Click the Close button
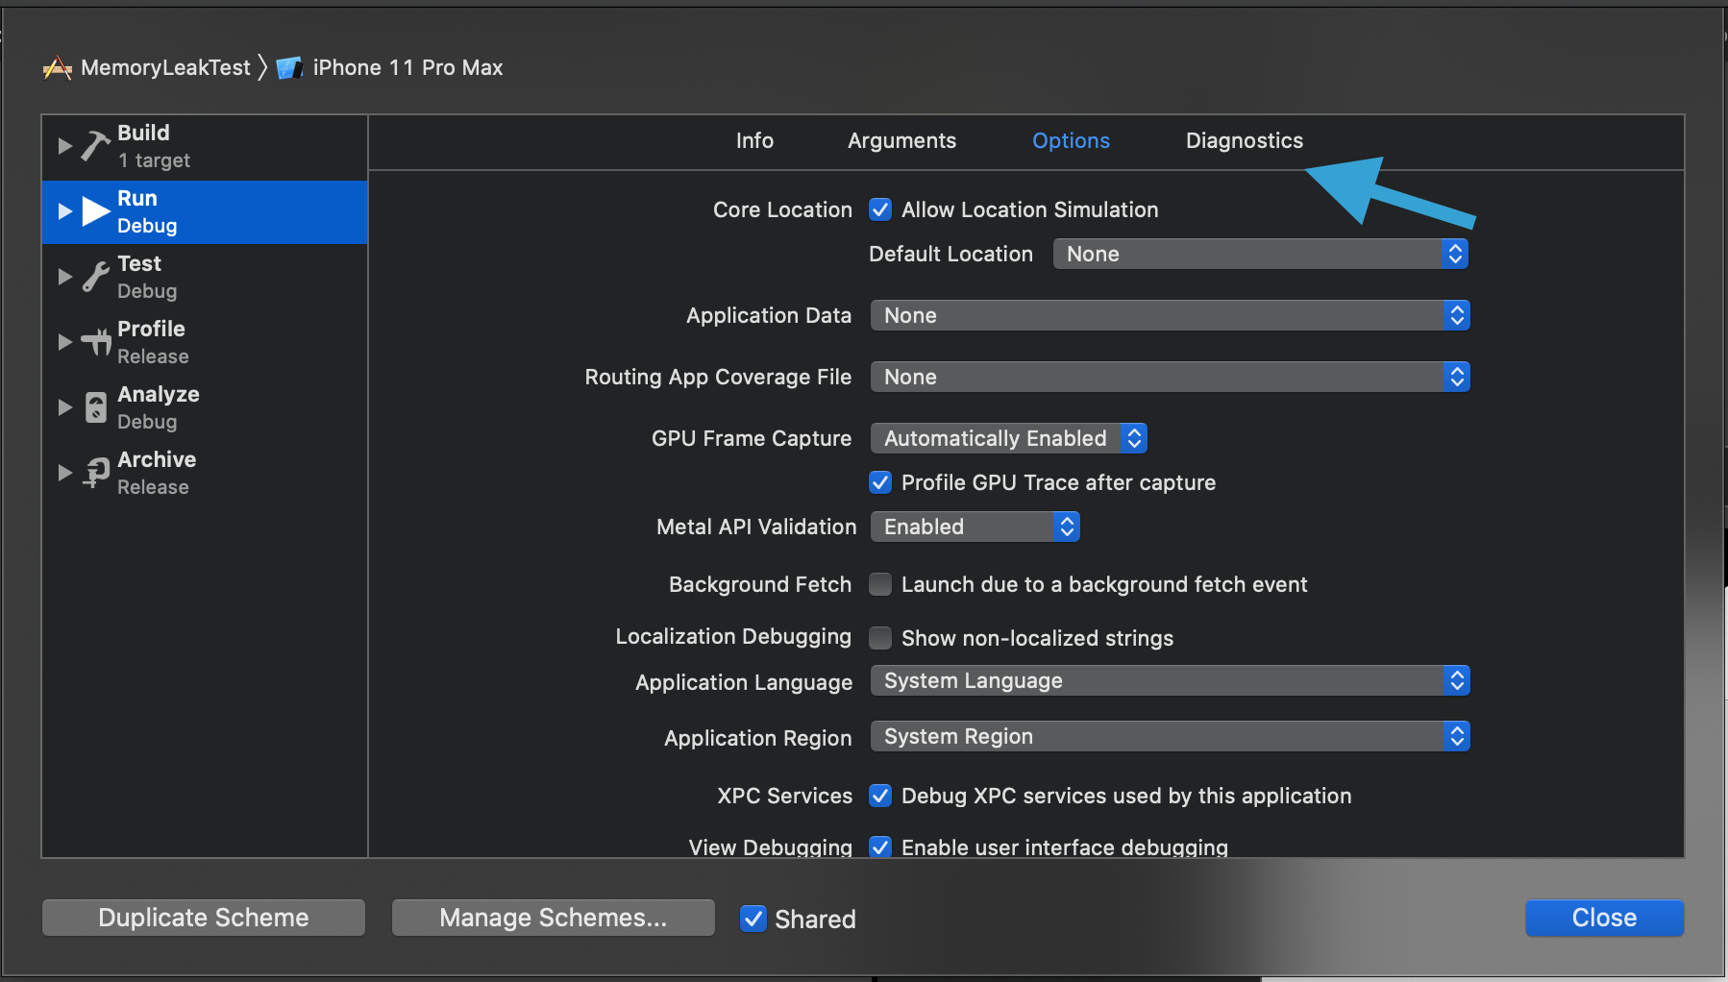 [x=1604, y=918]
